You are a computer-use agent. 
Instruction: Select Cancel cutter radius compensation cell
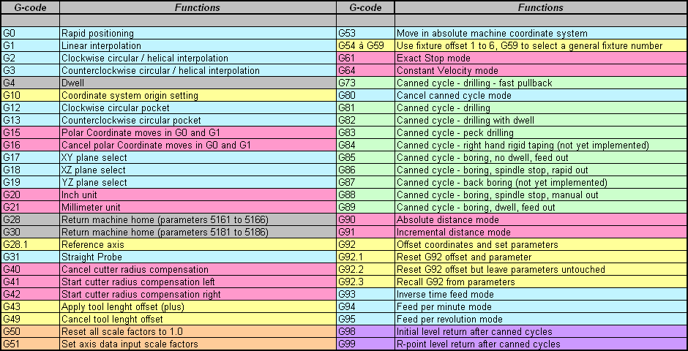click(198, 269)
